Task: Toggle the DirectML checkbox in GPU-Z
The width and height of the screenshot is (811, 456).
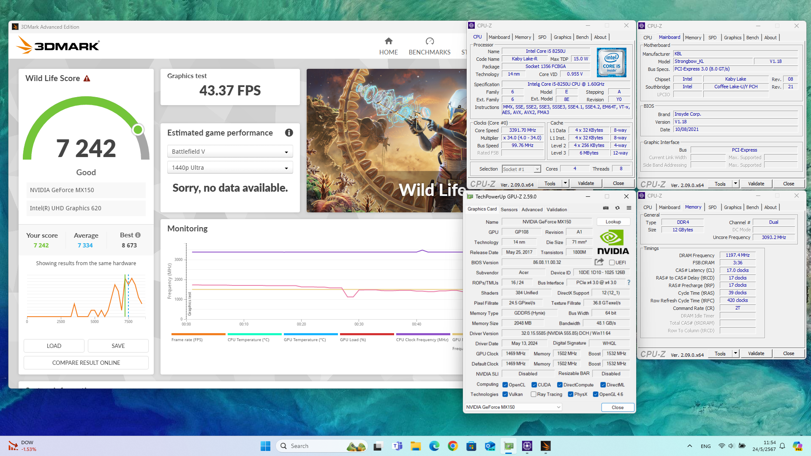Action: pos(603,385)
